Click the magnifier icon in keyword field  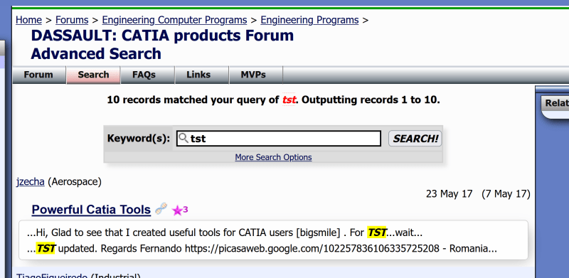pos(184,138)
